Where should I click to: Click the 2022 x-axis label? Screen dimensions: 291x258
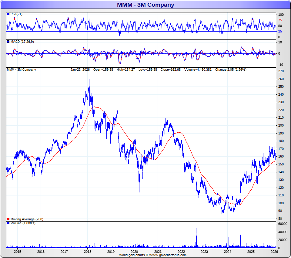click(x=181, y=252)
